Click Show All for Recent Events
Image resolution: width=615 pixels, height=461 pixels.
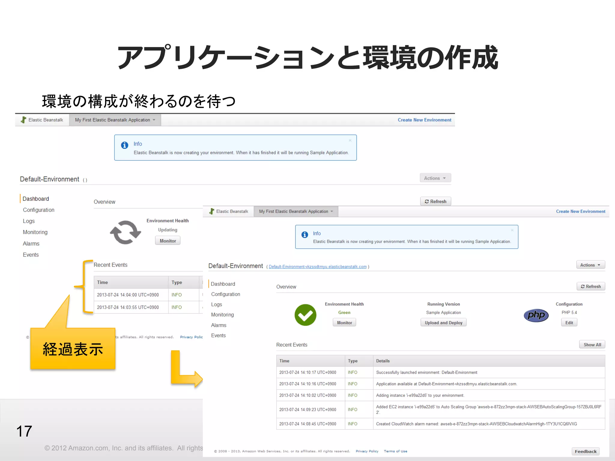point(592,345)
